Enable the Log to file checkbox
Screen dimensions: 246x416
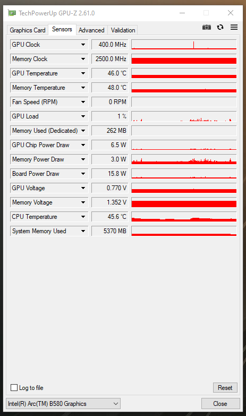click(x=14, y=388)
